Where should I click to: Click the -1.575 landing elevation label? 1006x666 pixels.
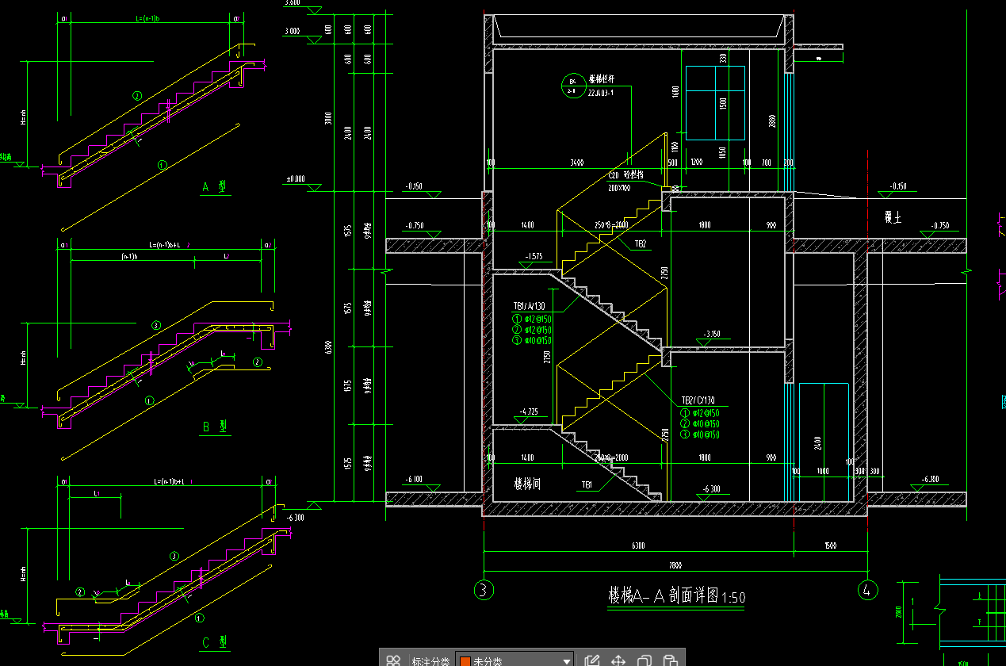tap(534, 256)
